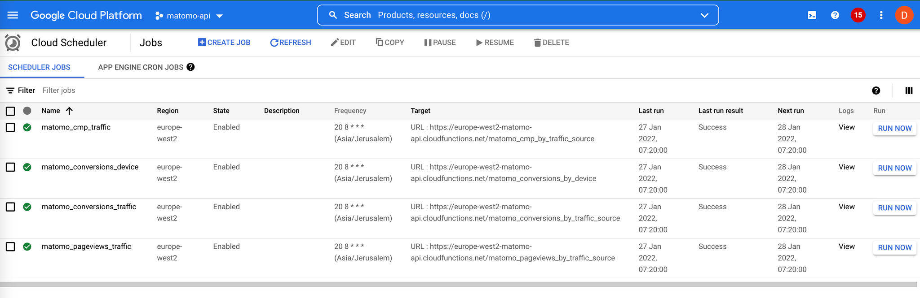Click the green status icon for matomo_conversions_traffic

coord(27,207)
